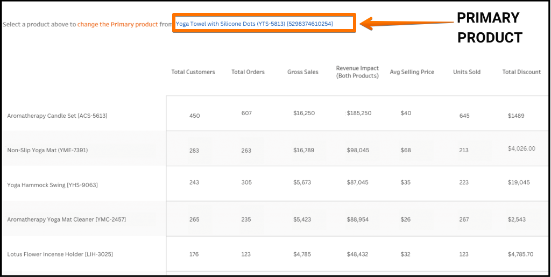Select the $16,789 gross sales cell
This screenshot has height=277, width=551.
(304, 150)
